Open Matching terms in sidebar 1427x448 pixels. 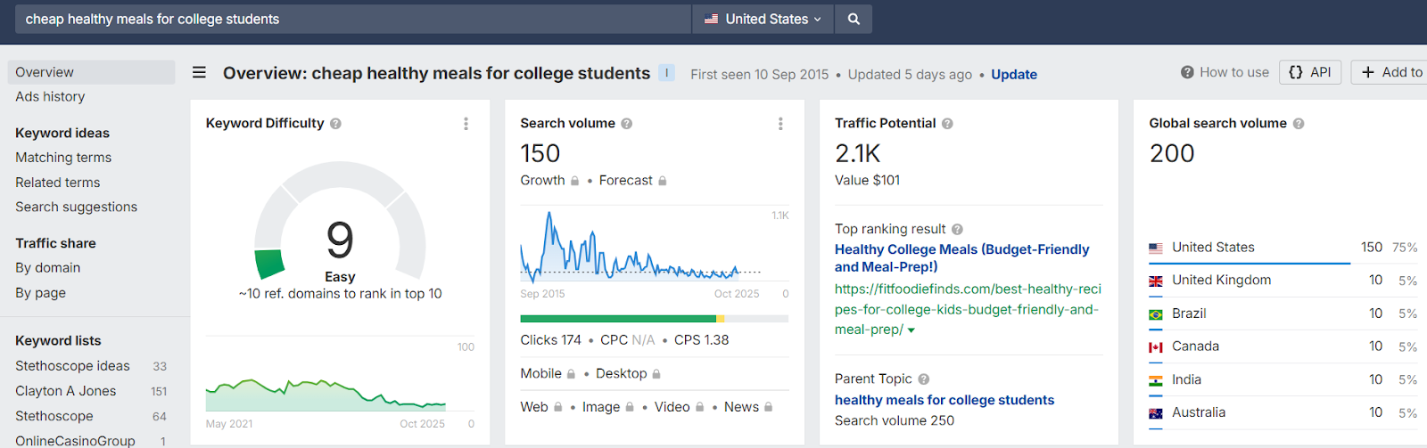[63, 158]
